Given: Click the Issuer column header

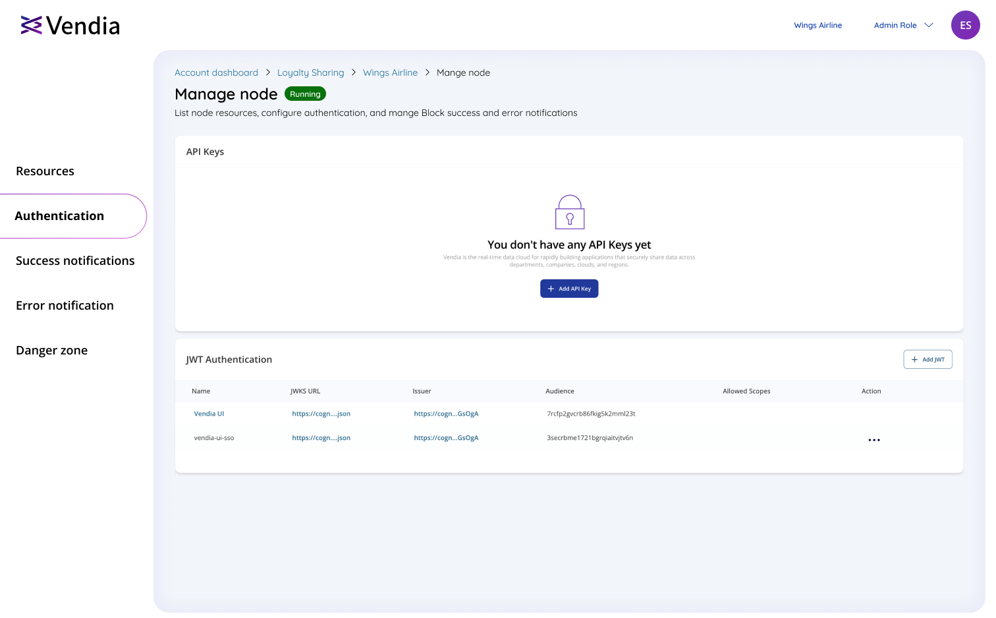Looking at the screenshot, I should (422, 391).
